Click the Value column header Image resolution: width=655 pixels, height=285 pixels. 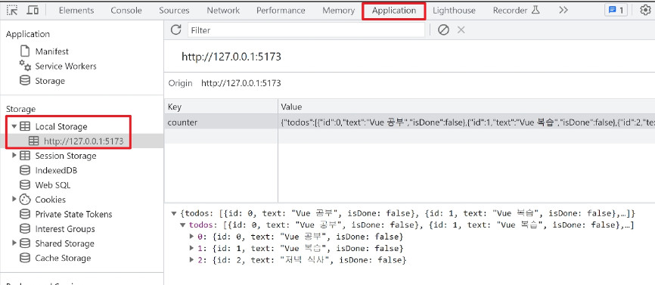[467, 107]
